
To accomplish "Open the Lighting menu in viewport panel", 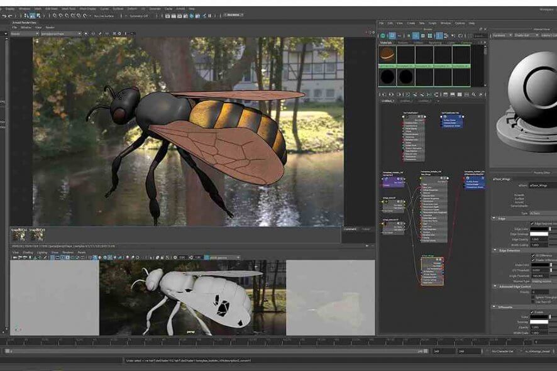I will coord(42,252).
